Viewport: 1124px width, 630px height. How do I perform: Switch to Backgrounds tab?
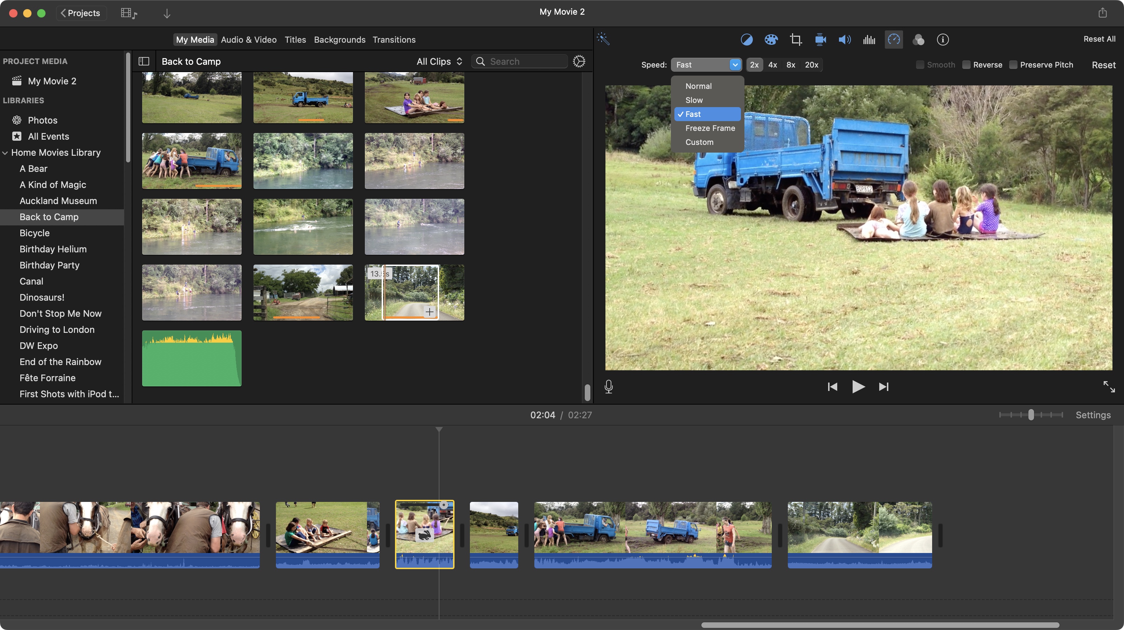pyautogui.click(x=339, y=40)
